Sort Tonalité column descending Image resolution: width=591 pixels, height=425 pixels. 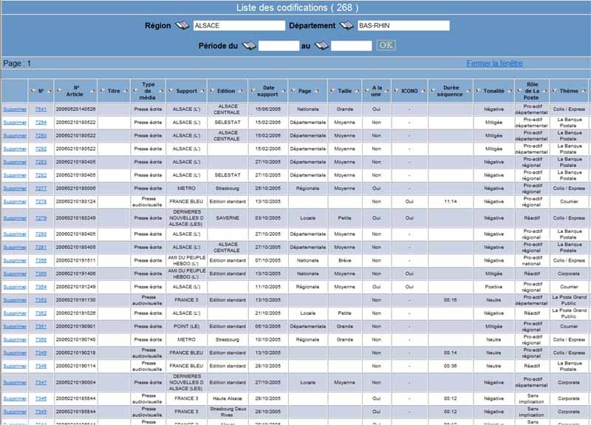(x=478, y=91)
